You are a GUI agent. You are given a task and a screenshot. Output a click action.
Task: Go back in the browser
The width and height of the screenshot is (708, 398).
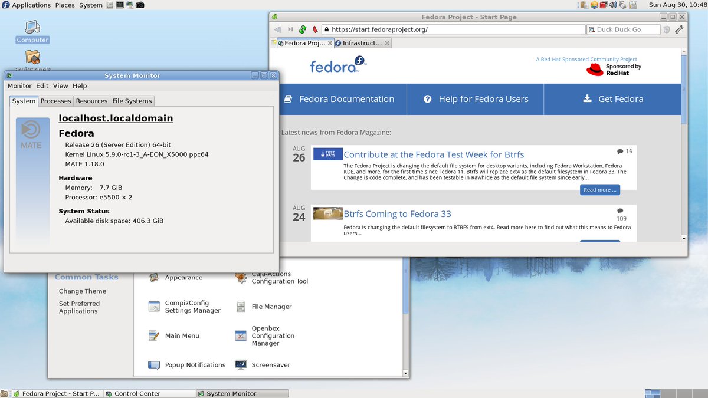(x=277, y=29)
